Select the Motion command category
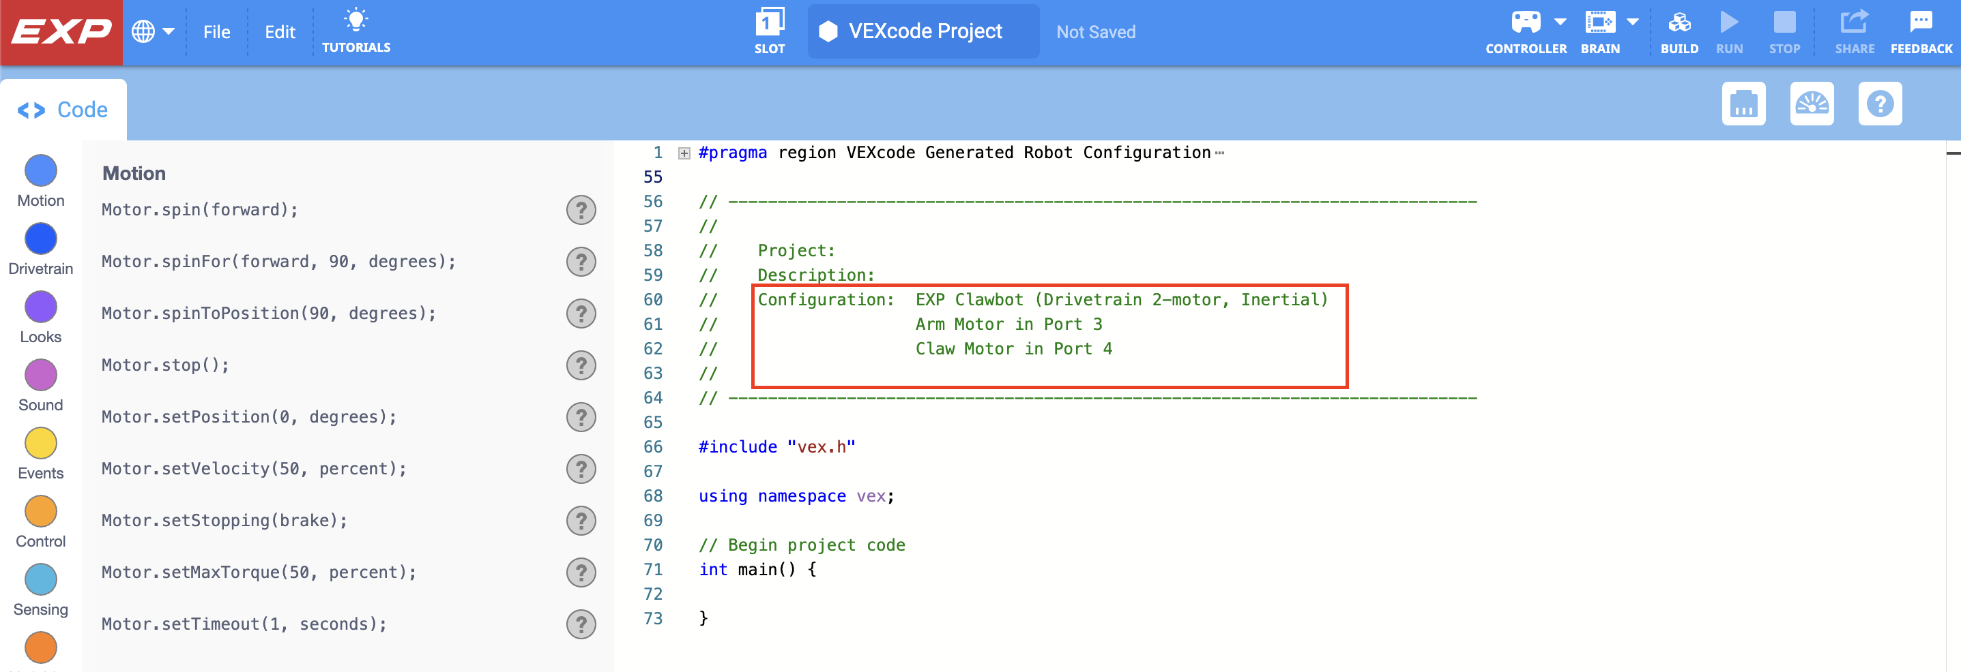This screenshot has height=672, width=1961. 40,170
